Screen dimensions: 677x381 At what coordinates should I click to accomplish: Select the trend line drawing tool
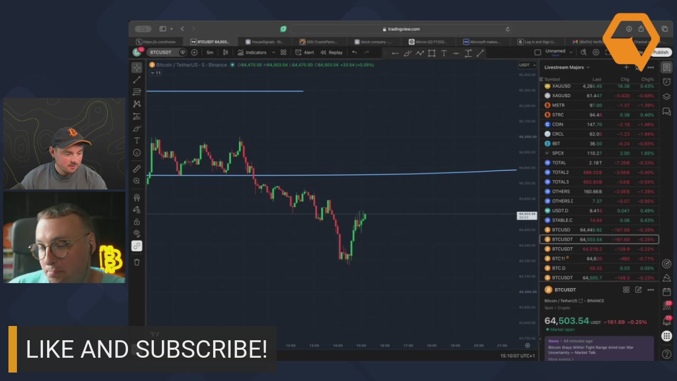(137, 80)
